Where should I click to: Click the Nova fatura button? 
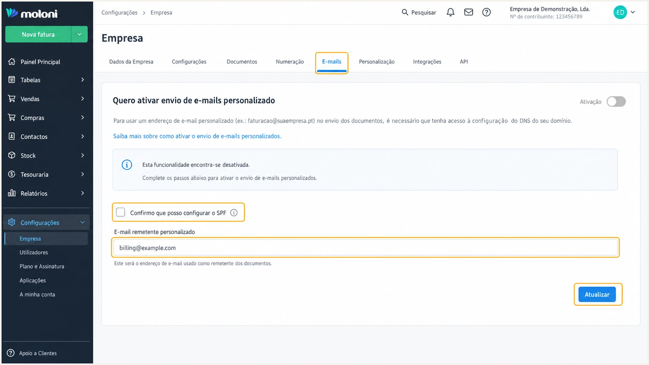pyautogui.click(x=38, y=35)
